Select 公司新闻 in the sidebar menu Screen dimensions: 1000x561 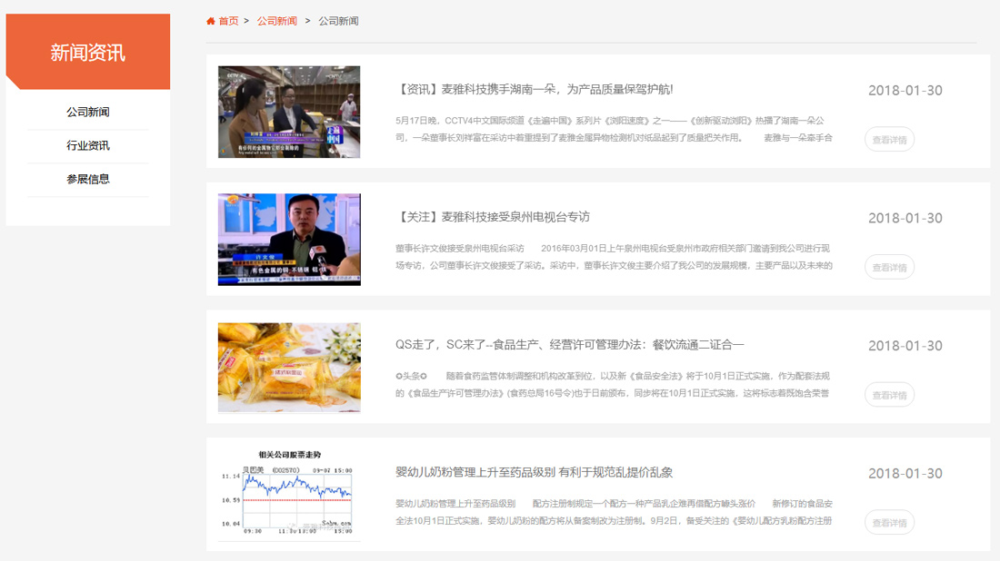tap(88, 113)
